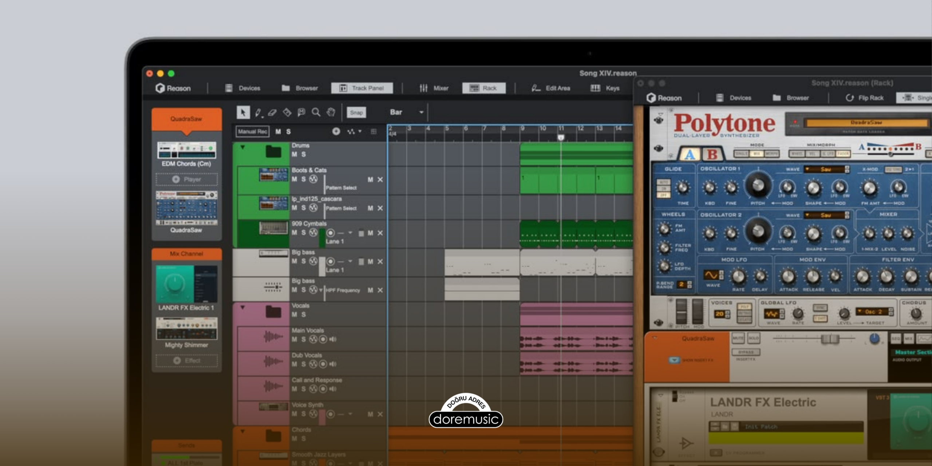This screenshot has width=932, height=466.
Task: Delete the Boots & Cats pattern lane
Action: [x=380, y=179]
